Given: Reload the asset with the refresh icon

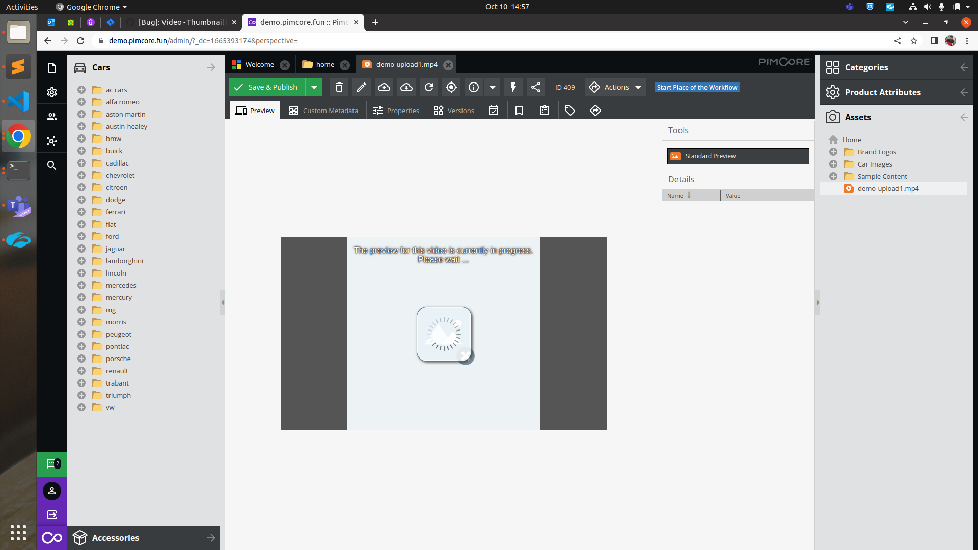Looking at the screenshot, I should click(428, 87).
